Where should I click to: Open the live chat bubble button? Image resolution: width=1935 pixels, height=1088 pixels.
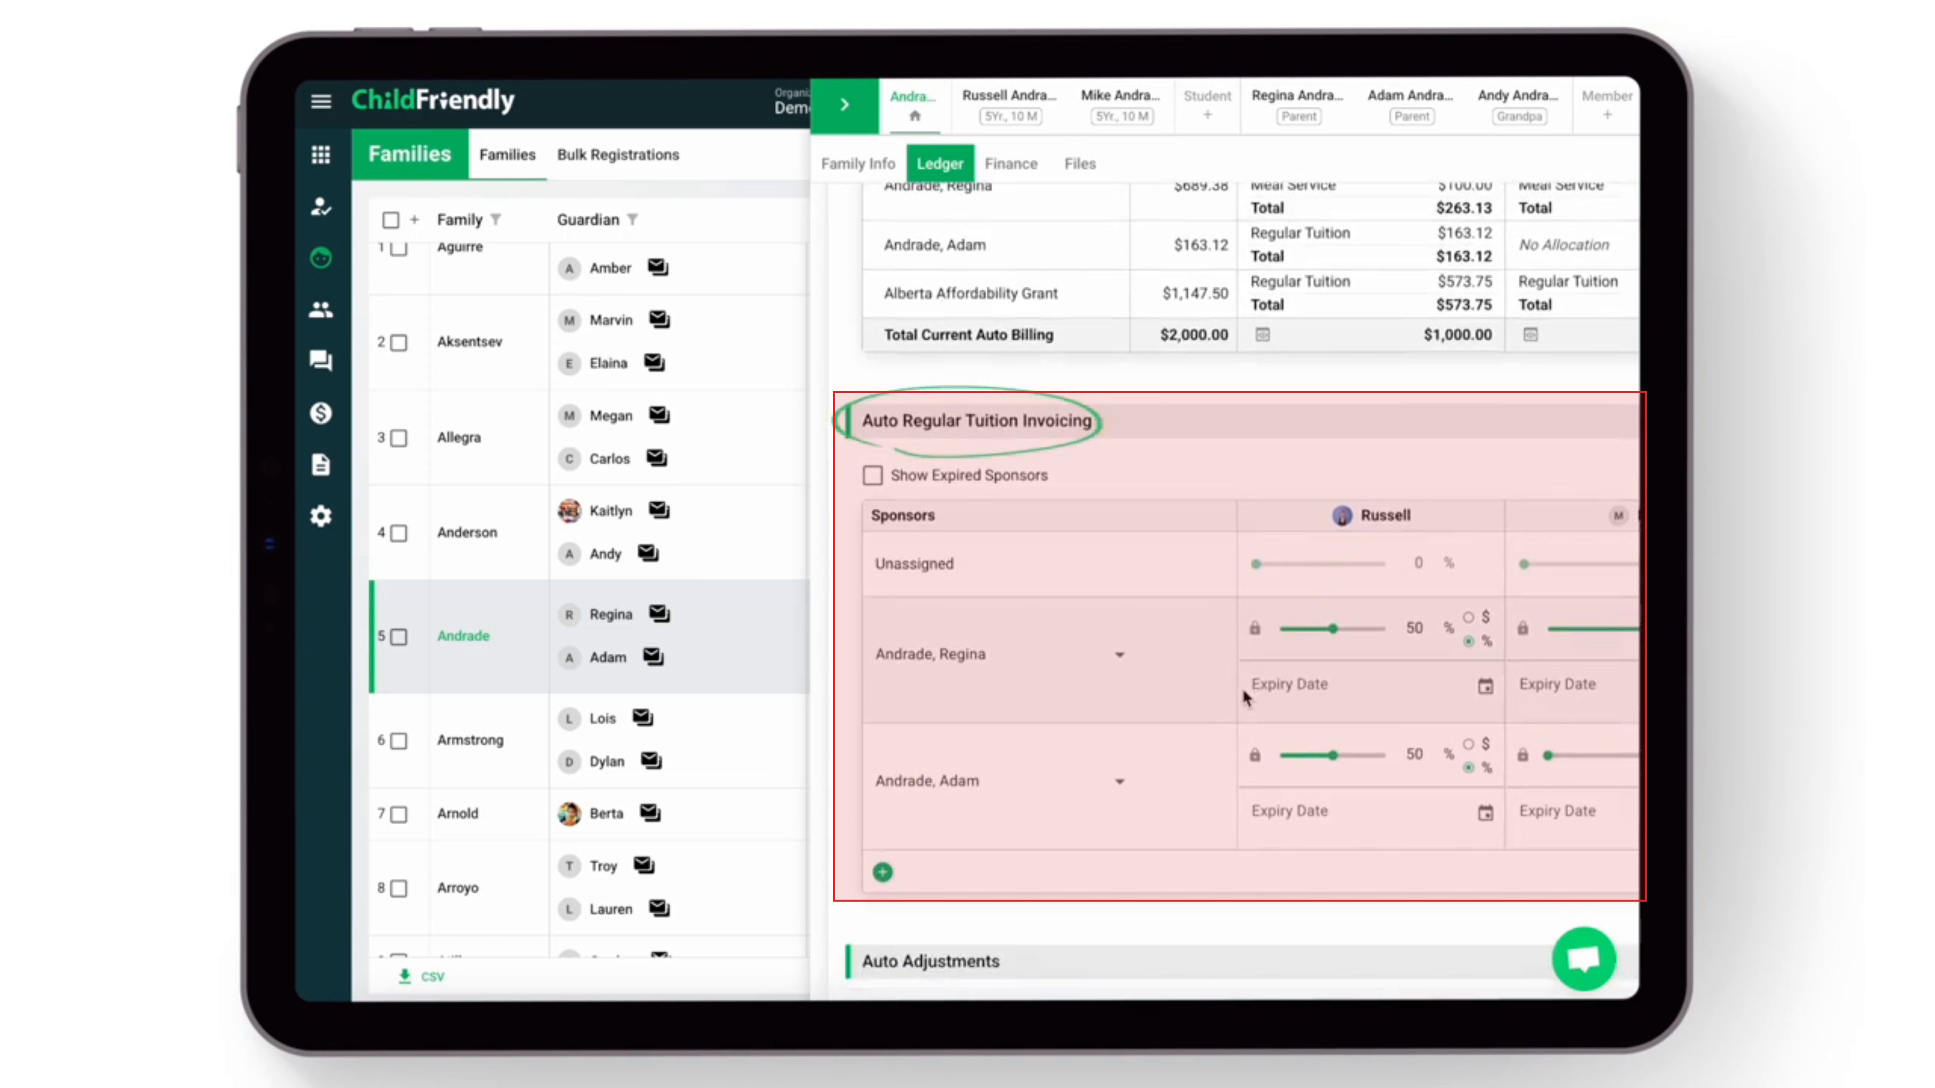point(1584,959)
